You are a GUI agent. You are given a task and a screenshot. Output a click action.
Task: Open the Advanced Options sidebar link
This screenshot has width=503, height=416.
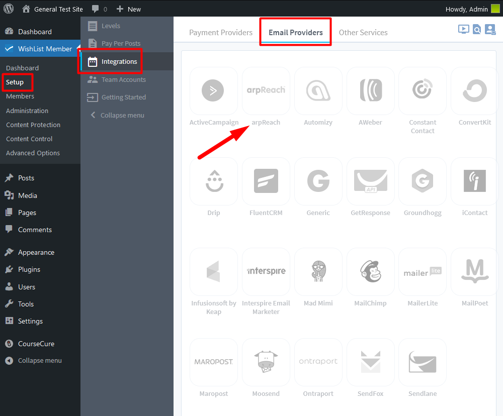click(33, 153)
